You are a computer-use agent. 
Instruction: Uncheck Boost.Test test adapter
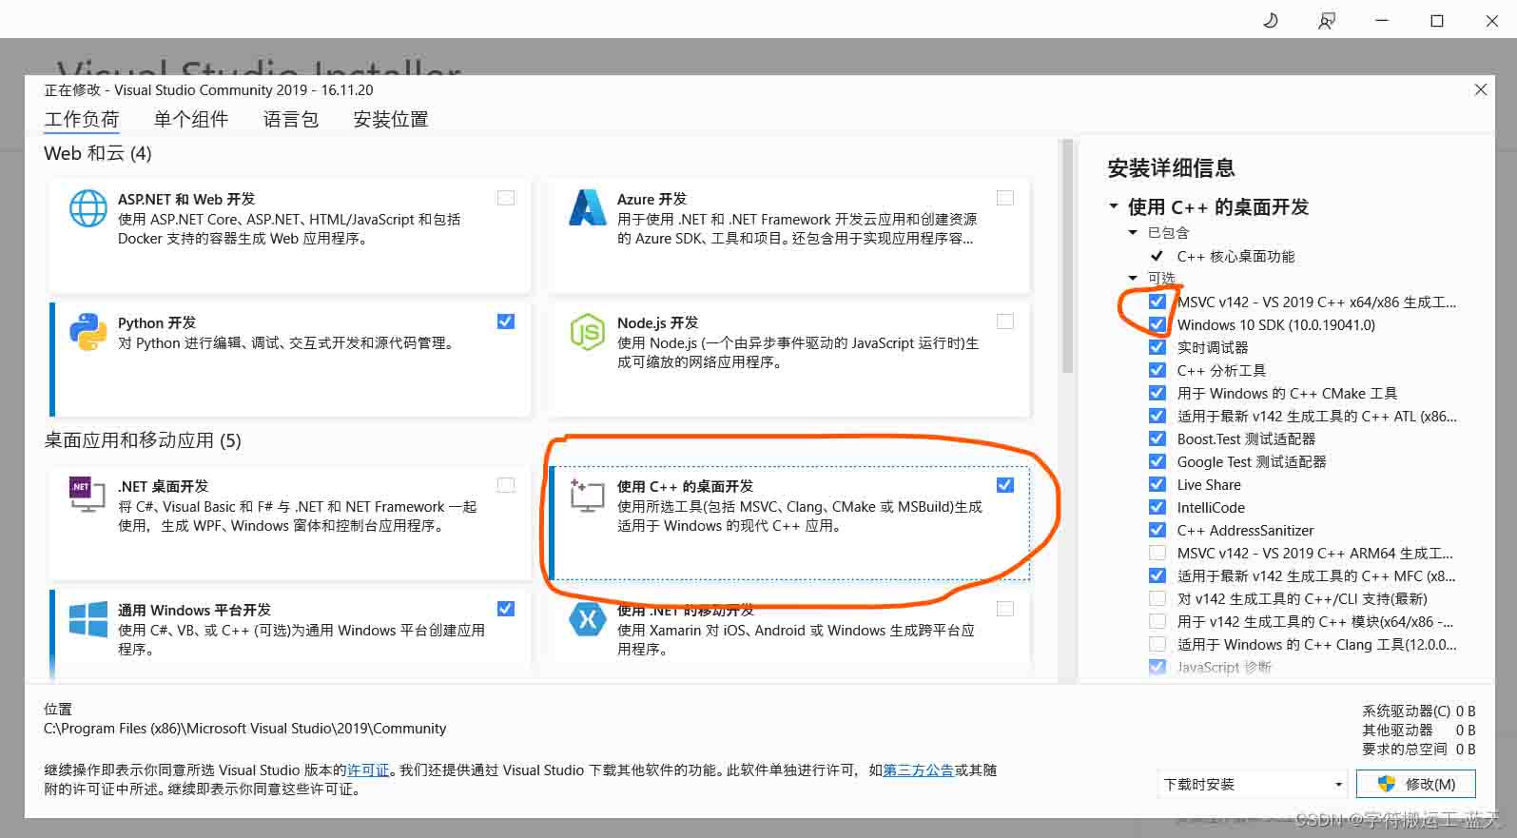coord(1157,438)
